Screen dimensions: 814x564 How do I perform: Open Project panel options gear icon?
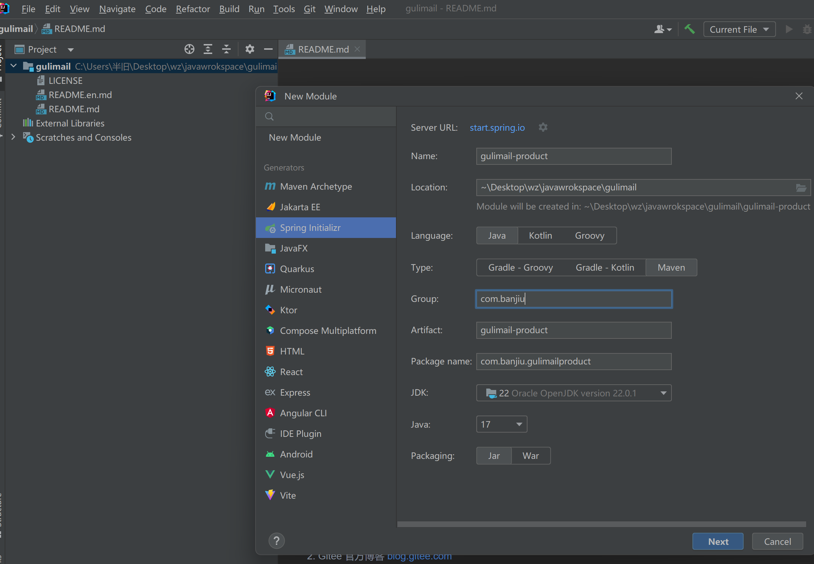(x=250, y=49)
